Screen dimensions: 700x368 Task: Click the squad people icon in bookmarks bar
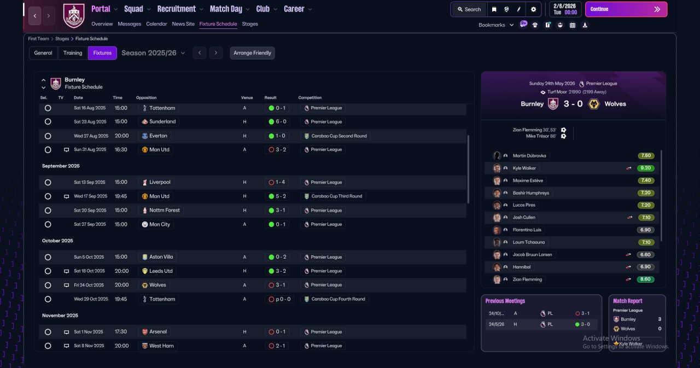tap(560, 25)
